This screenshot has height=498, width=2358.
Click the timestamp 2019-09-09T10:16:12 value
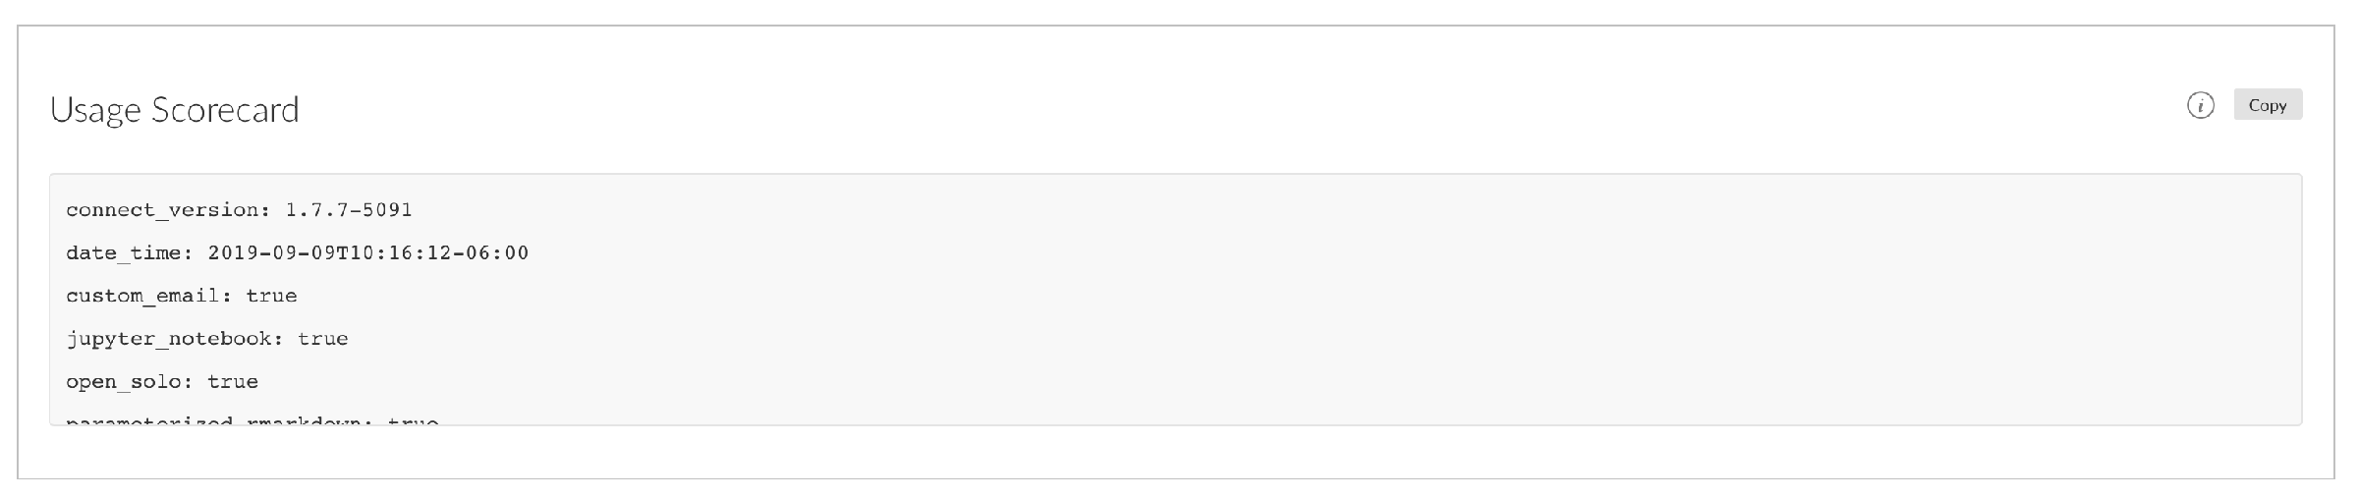click(x=329, y=253)
